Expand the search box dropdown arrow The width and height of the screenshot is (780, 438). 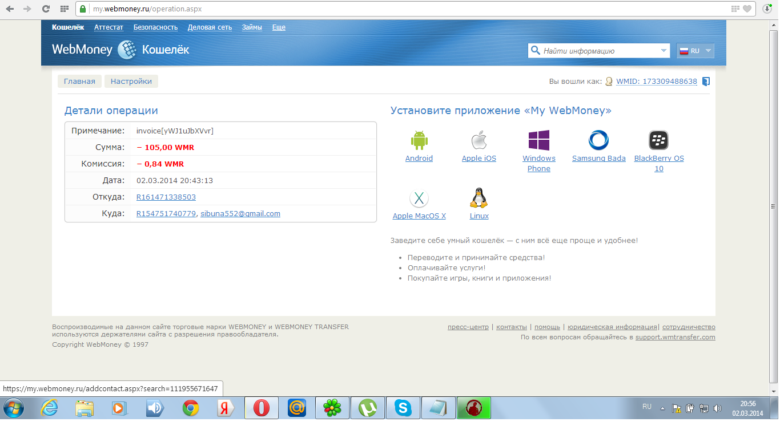coord(664,50)
